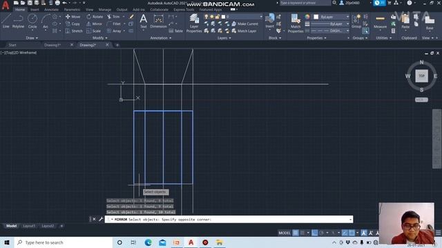Toggle object snap in status bar
Screen dimensions: 442x248
click(352, 233)
